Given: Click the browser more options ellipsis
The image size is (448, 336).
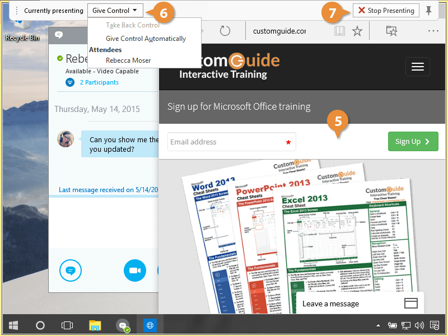Looking at the screenshot, I should click(x=433, y=31).
